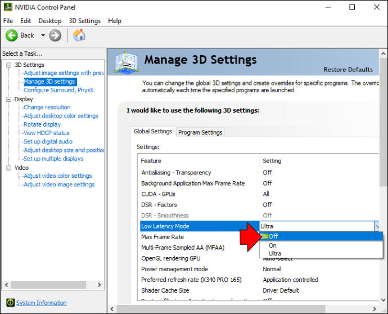Viewport: 388px width, 314px height.
Task: Open the 3D Settings menu
Action: [85, 21]
